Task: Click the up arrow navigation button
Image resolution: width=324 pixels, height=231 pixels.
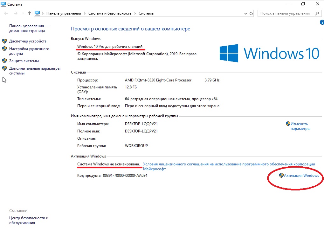Action: pos(30,13)
